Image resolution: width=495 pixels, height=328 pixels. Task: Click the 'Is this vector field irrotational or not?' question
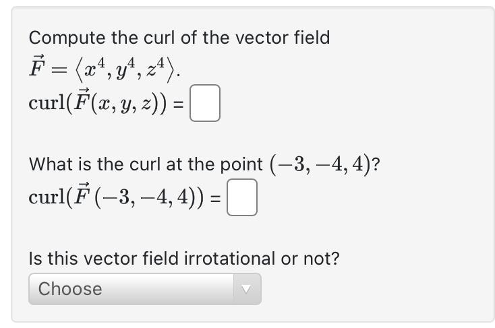pyautogui.click(x=184, y=259)
